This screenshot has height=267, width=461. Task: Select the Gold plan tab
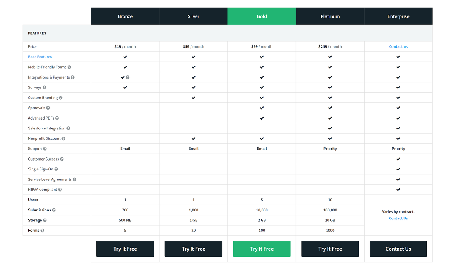click(x=262, y=16)
